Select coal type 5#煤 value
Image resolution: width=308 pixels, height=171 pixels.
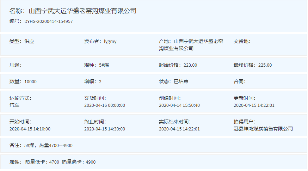tap(104, 65)
